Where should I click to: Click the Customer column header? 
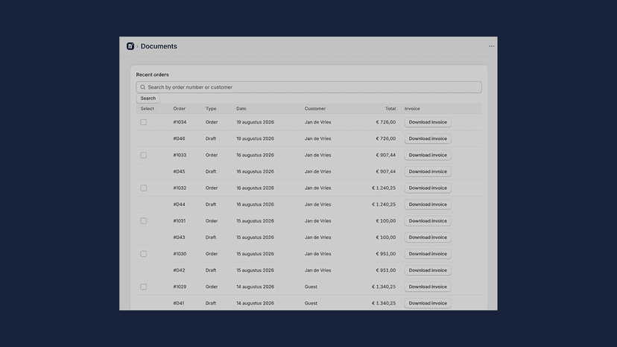coord(314,109)
